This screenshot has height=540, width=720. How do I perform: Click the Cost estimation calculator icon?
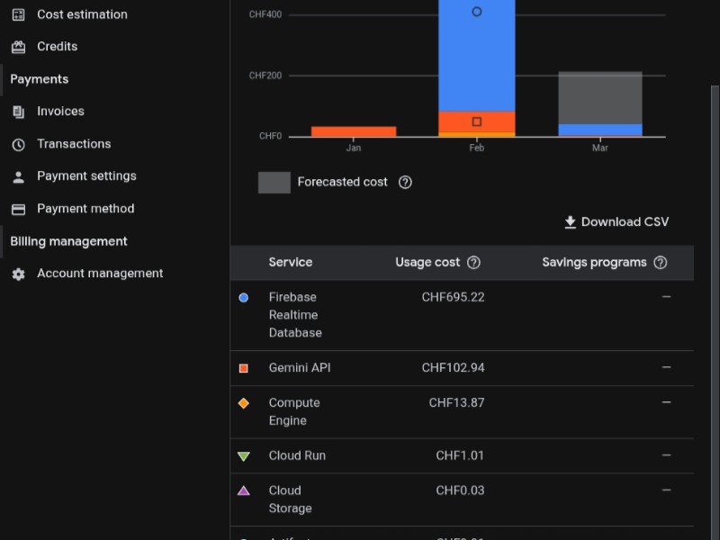point(18,14)
